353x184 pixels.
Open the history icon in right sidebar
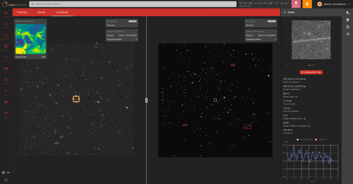(348, 34)
